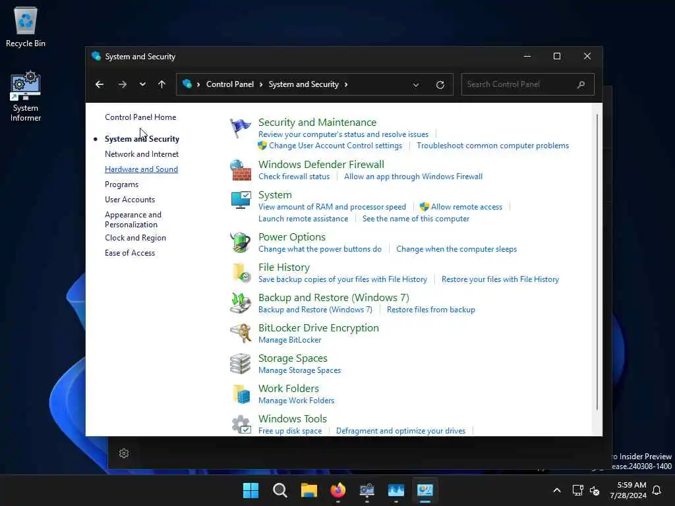Screen dimensions: 675x506
Task: Click the settings gear in background window
Action: 124,453
